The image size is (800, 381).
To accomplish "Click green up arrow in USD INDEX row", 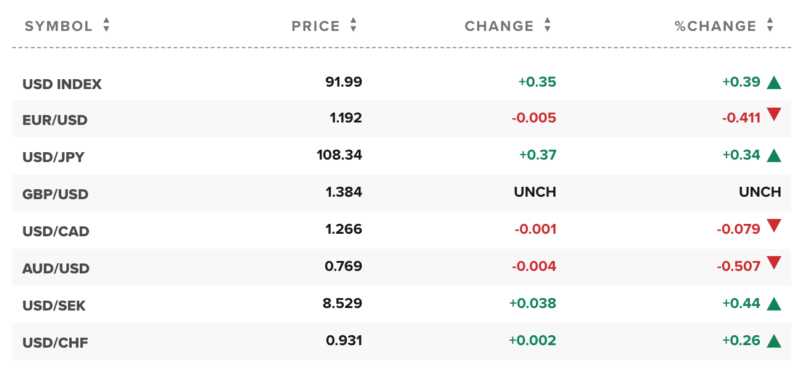I will coord(774,82).
